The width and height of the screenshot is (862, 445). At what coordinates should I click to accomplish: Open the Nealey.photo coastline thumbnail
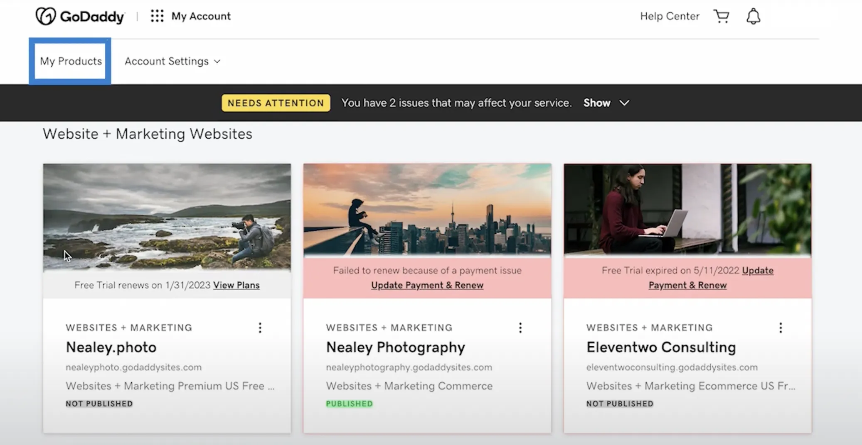(167, 217)
